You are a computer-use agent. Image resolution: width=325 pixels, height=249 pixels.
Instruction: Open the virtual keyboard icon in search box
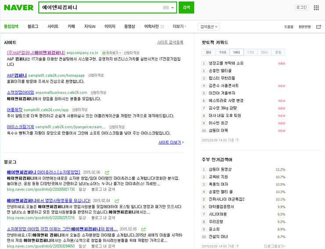click(x=166, y=7)
